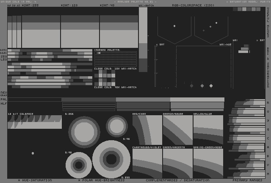The height and width of the screenshot is (183, 271).
Task: Click the 'Bri & Saturation' vertical side label
Action: [268, 68]
